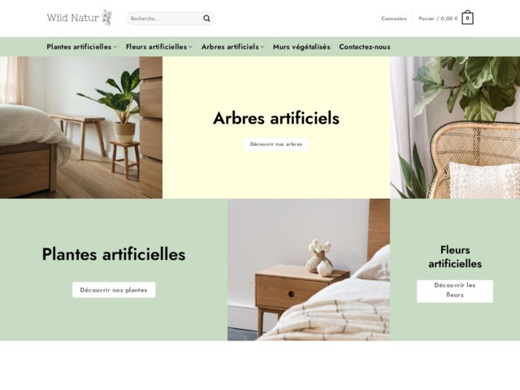Open the Connexion login link
This screenshot has height=390, width=520.
click(393, 19)
